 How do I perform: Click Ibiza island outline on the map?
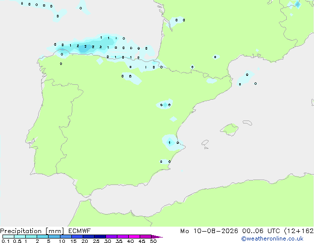coord(205,143)
